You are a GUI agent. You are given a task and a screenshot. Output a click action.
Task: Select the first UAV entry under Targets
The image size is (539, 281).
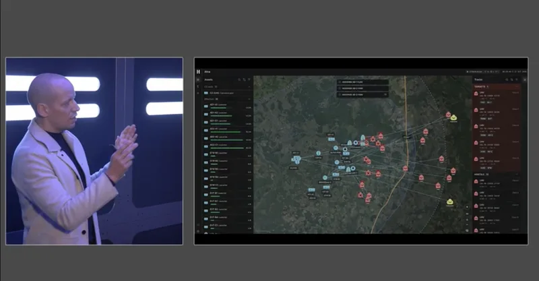point(497,98)
